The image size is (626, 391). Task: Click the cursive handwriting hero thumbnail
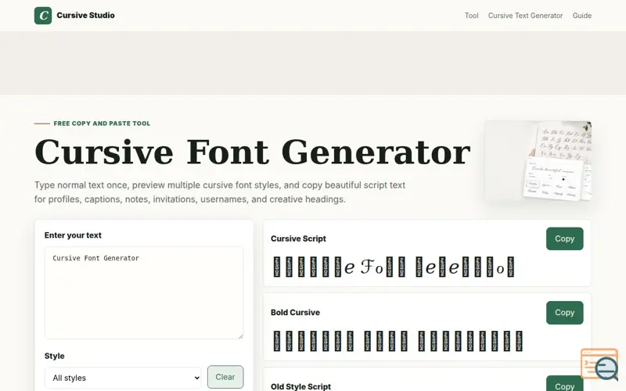point(538,161)
